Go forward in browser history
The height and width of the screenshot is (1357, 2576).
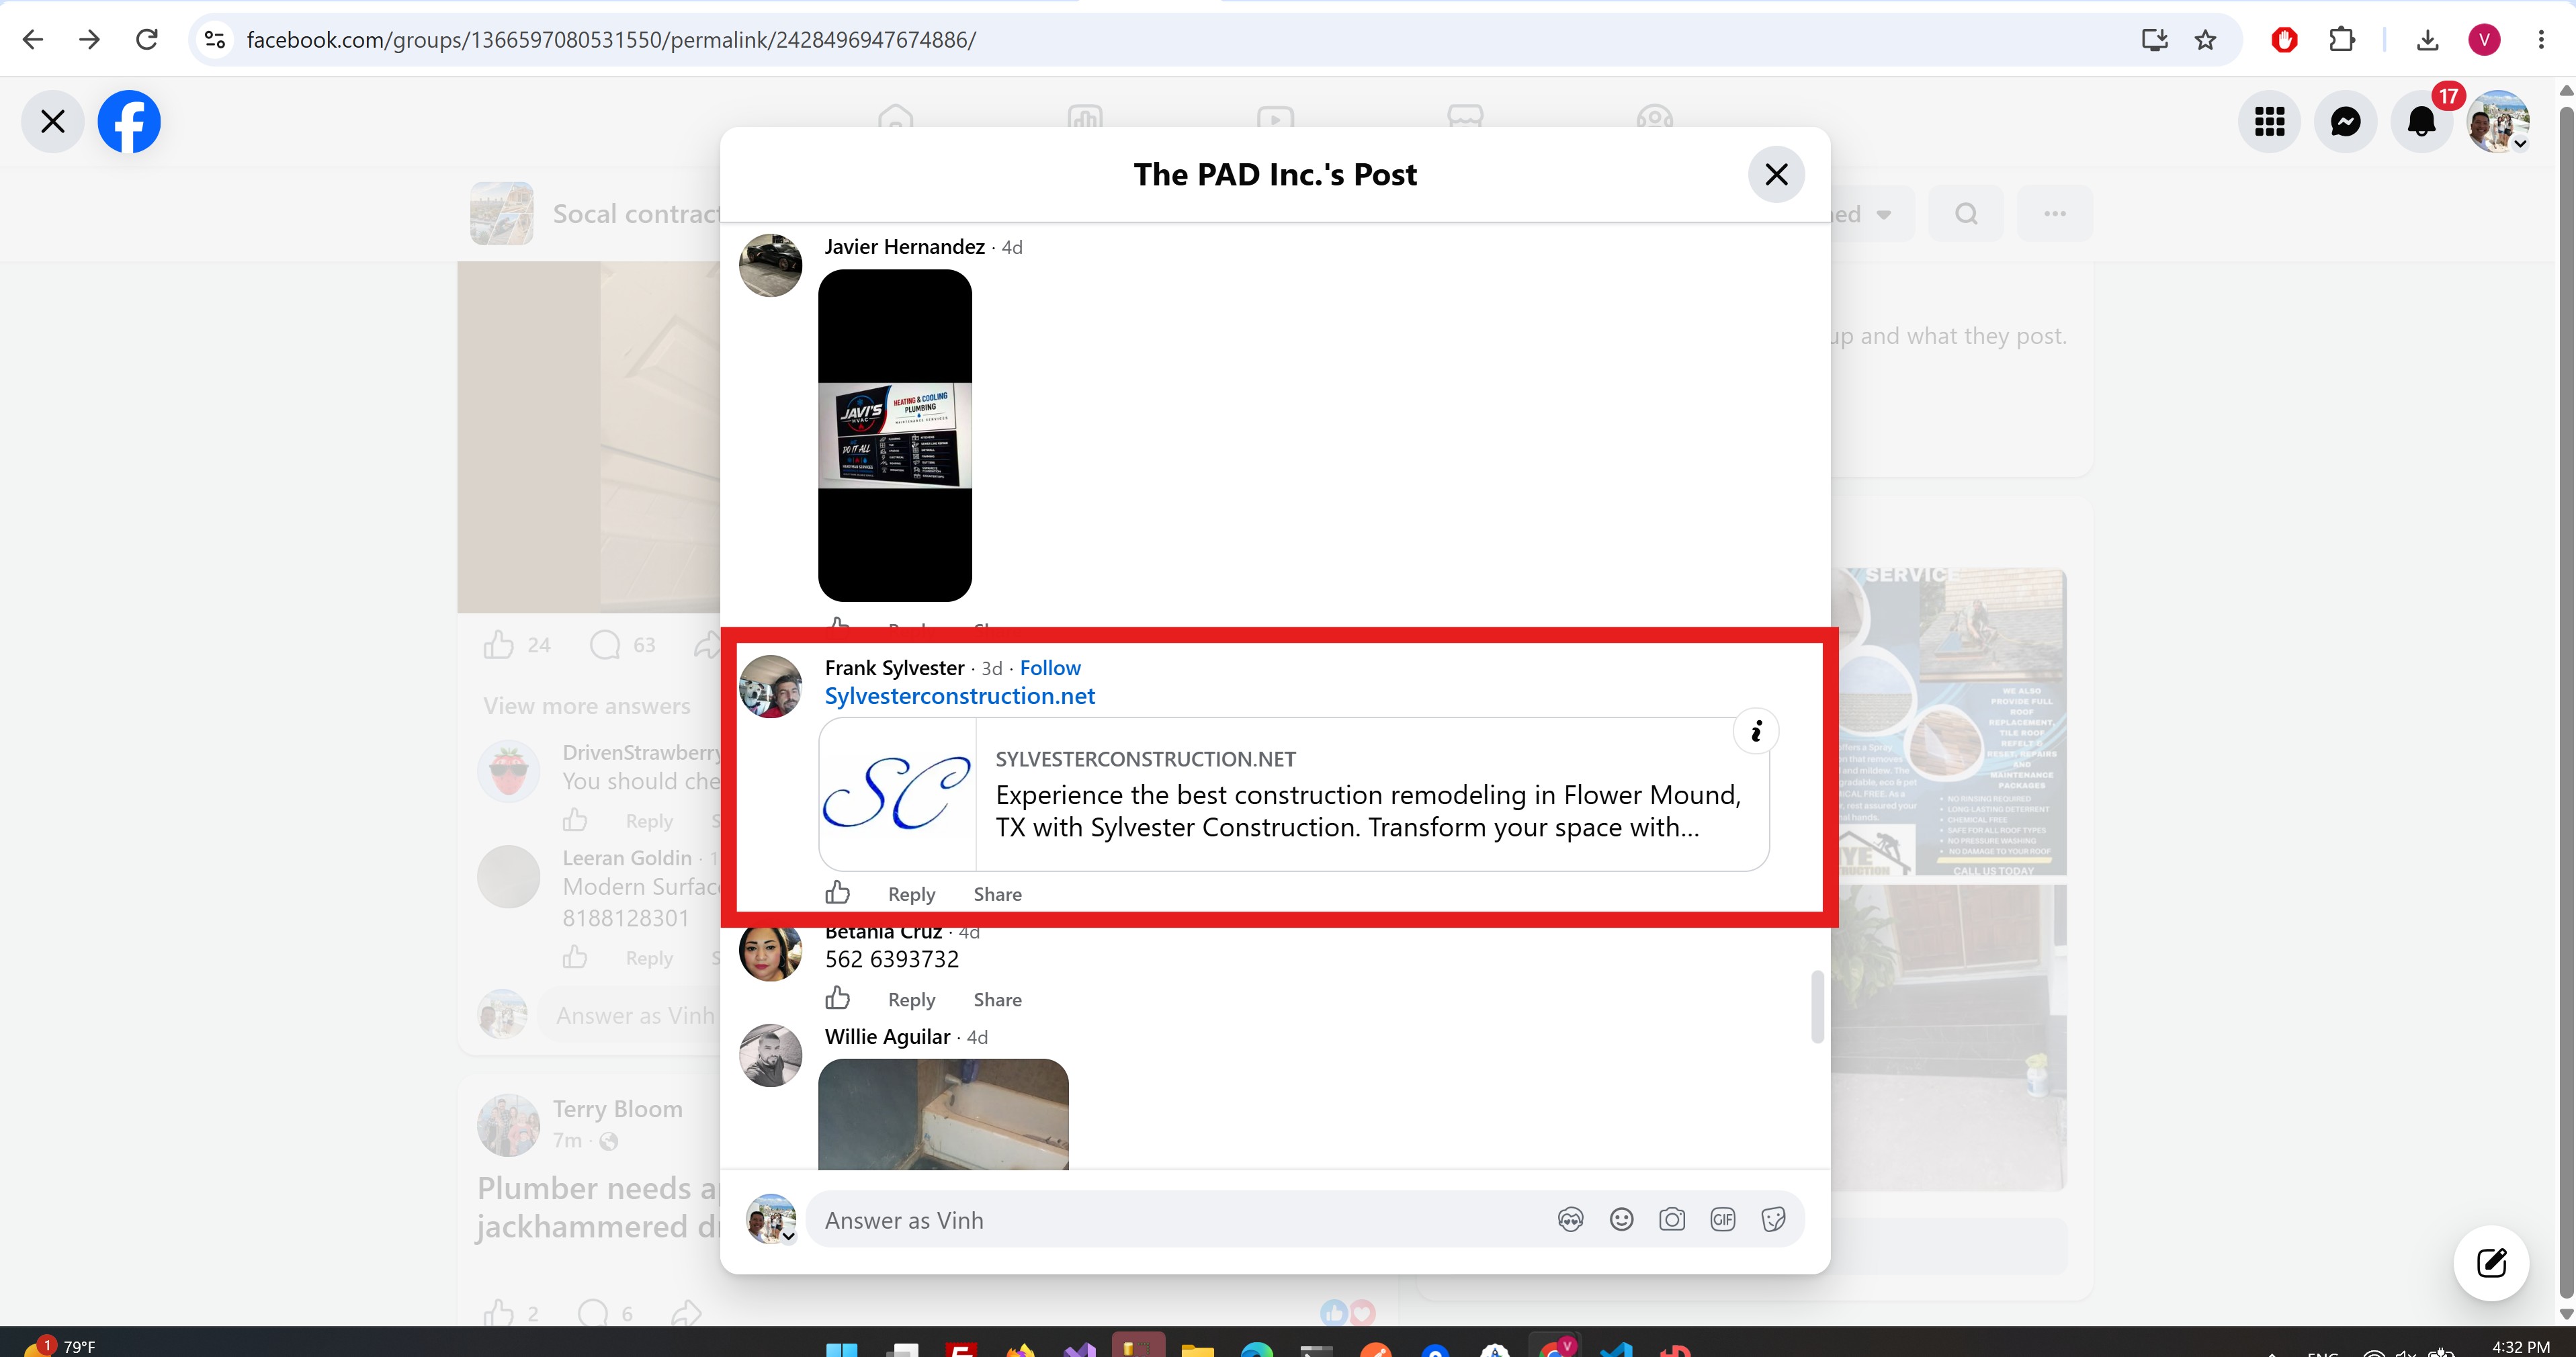90,39
